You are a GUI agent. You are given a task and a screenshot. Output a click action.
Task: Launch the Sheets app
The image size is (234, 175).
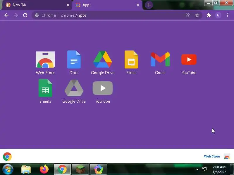[x=45, y=91]
